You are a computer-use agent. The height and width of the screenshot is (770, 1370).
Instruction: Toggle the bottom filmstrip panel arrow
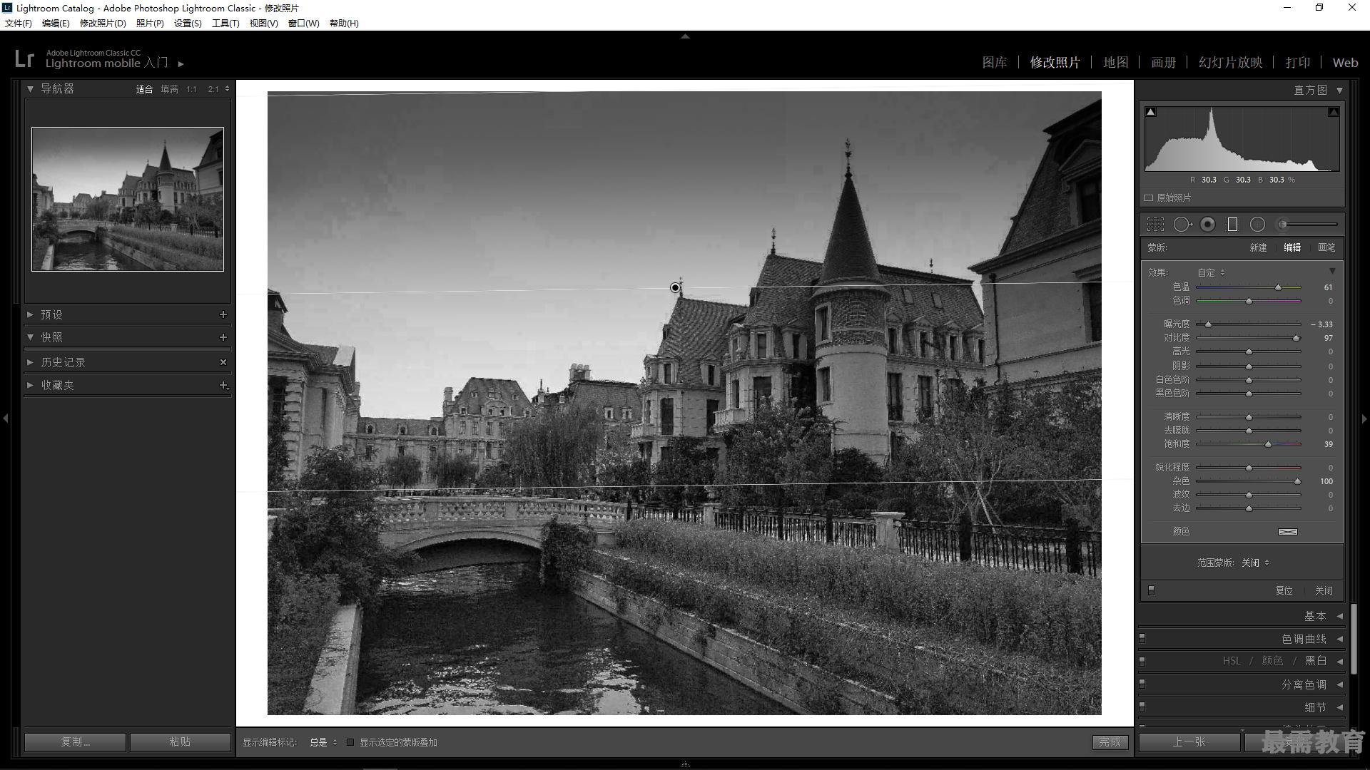[x=685, y=764]
